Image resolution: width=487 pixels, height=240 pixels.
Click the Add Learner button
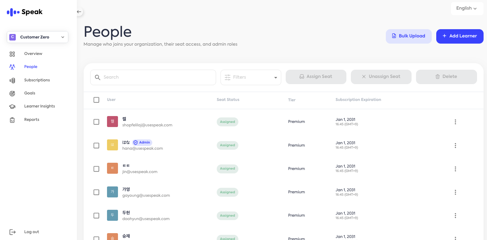coord(460,36)
